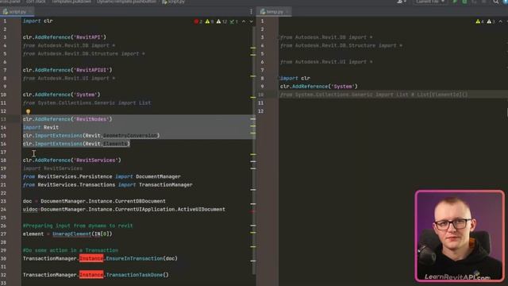Viewport: 508px width, 286px height.
Task: Click line number 10 in temp.py gutter
Action: pyautogui.click(x=261, y=95)
